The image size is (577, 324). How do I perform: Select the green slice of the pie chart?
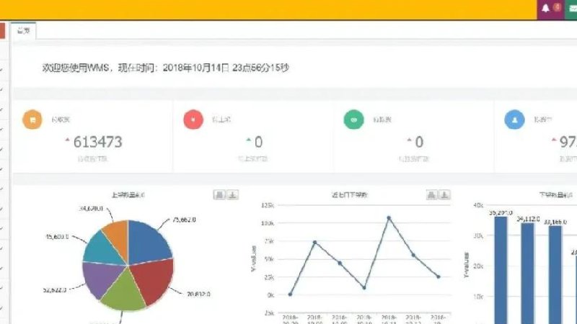pos(123,294)
